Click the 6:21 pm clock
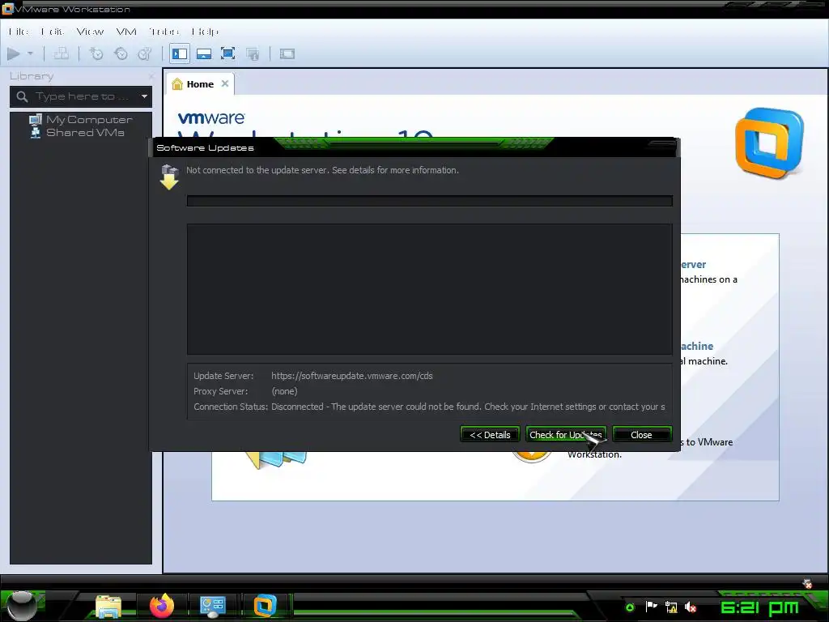Image resolution: width=829 pixels, height=622 pixels. (759, 607)
